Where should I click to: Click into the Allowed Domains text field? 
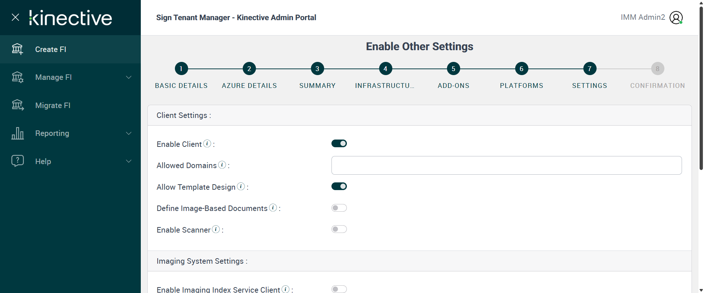pos(506,166)
